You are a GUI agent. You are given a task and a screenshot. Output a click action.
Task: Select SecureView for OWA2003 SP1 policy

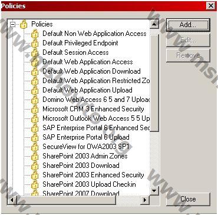pos(86,147)
